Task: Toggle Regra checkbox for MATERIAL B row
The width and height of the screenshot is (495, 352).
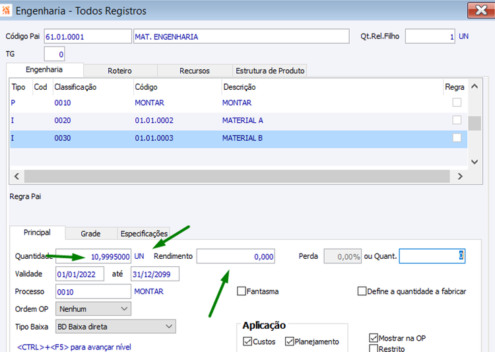Action: pyautogui.click(x=457, y=138)
